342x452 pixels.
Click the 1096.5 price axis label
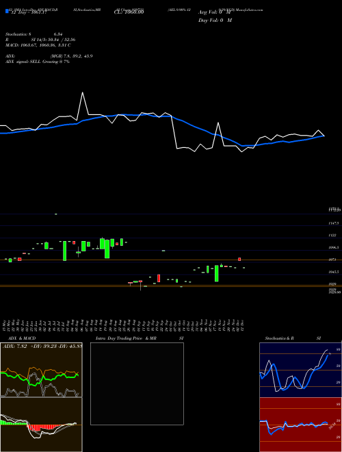click(334, 248)
